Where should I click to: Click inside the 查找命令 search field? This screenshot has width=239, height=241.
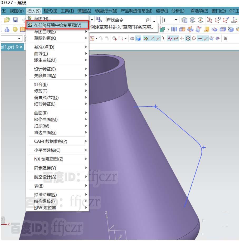124,20
